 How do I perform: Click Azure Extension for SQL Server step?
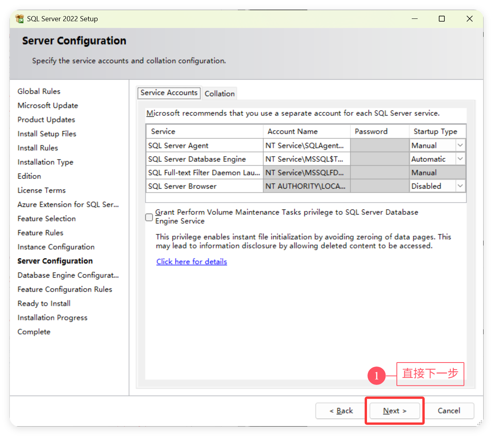pyautogui.click(x=68, y=204)
